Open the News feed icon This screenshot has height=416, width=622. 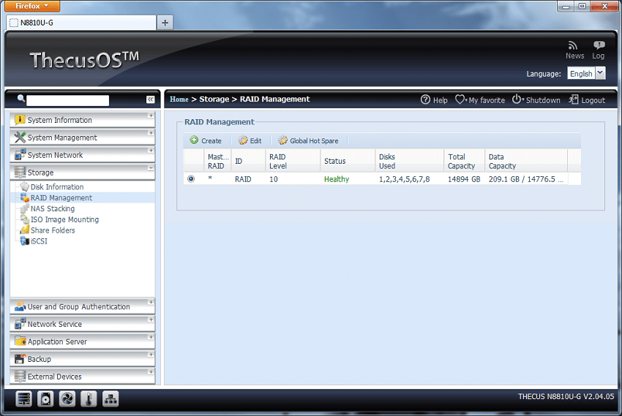coord(573,45)
